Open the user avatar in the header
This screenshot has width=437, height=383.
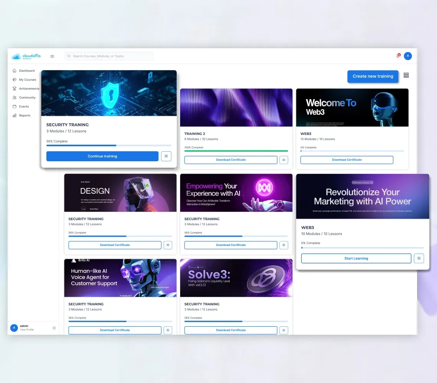point(408,56)
